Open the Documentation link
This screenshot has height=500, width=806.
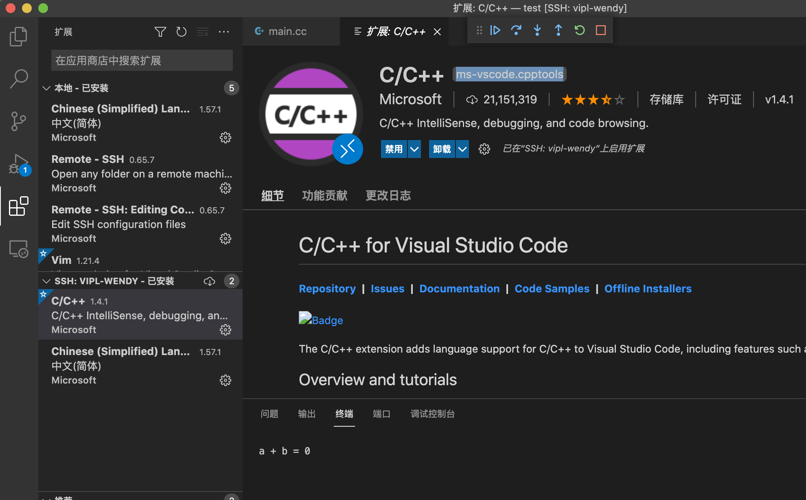[x=459, y=289]
